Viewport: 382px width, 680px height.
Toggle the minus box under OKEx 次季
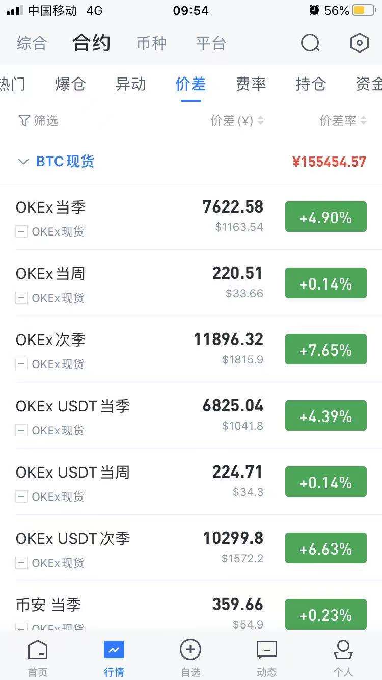pos(21,364)
